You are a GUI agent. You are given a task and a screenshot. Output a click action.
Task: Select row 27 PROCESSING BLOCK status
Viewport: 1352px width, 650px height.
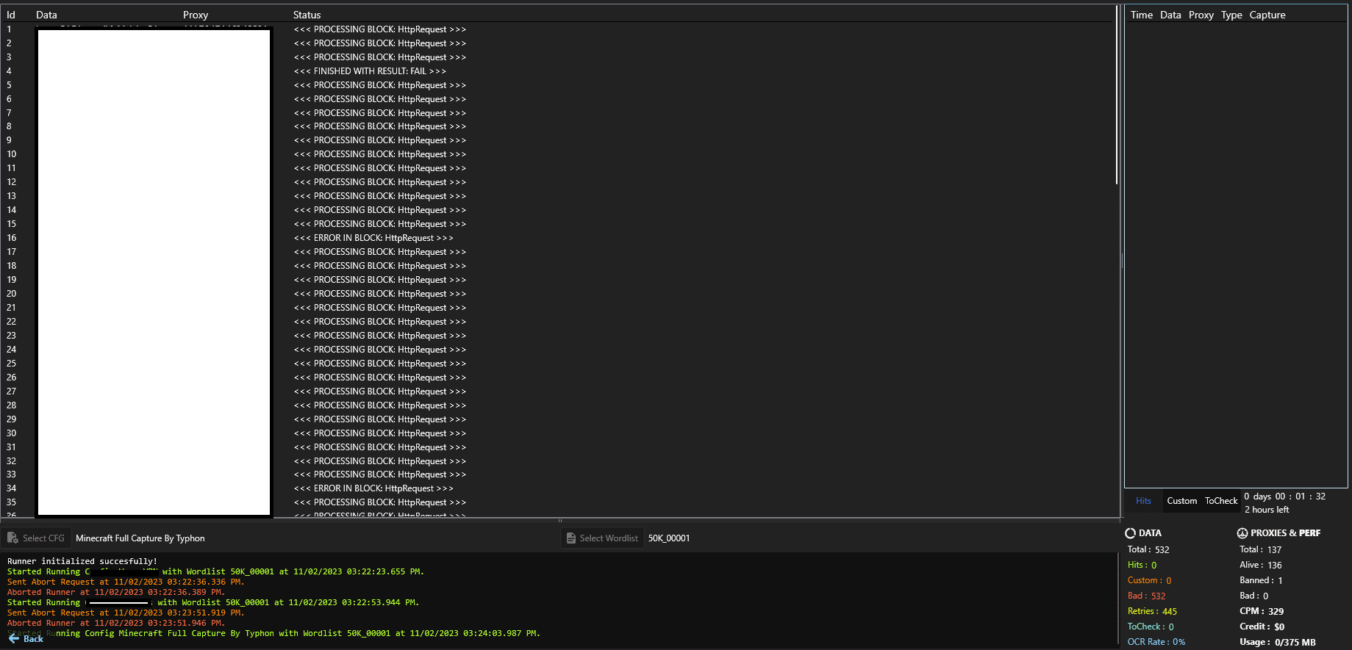click(x=379, y=391)
